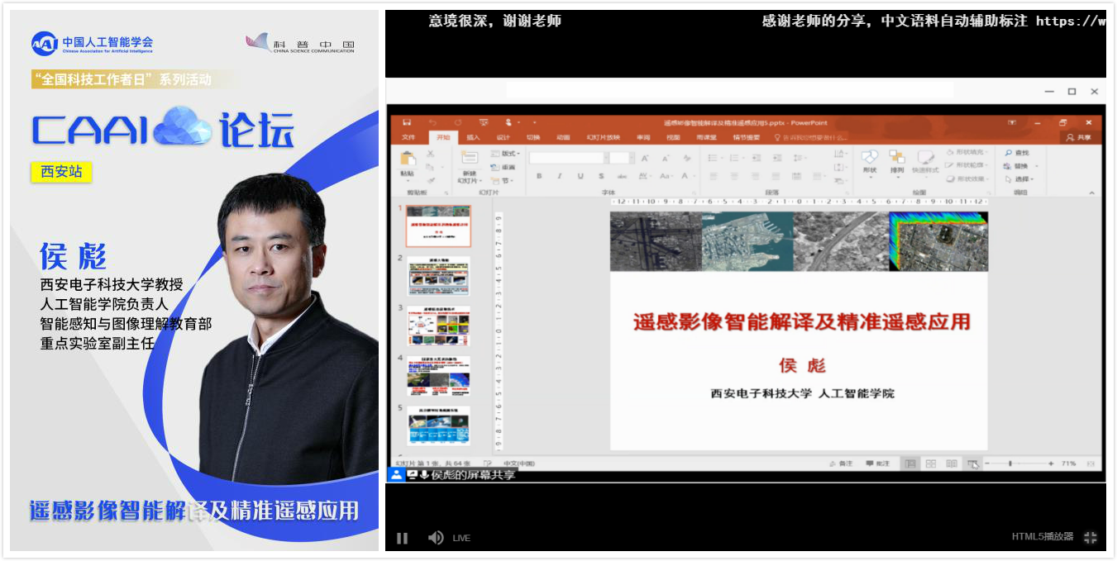Open the Shapes (形状) gallery icon
The image size is (1117, 561).
coord(869,157)
